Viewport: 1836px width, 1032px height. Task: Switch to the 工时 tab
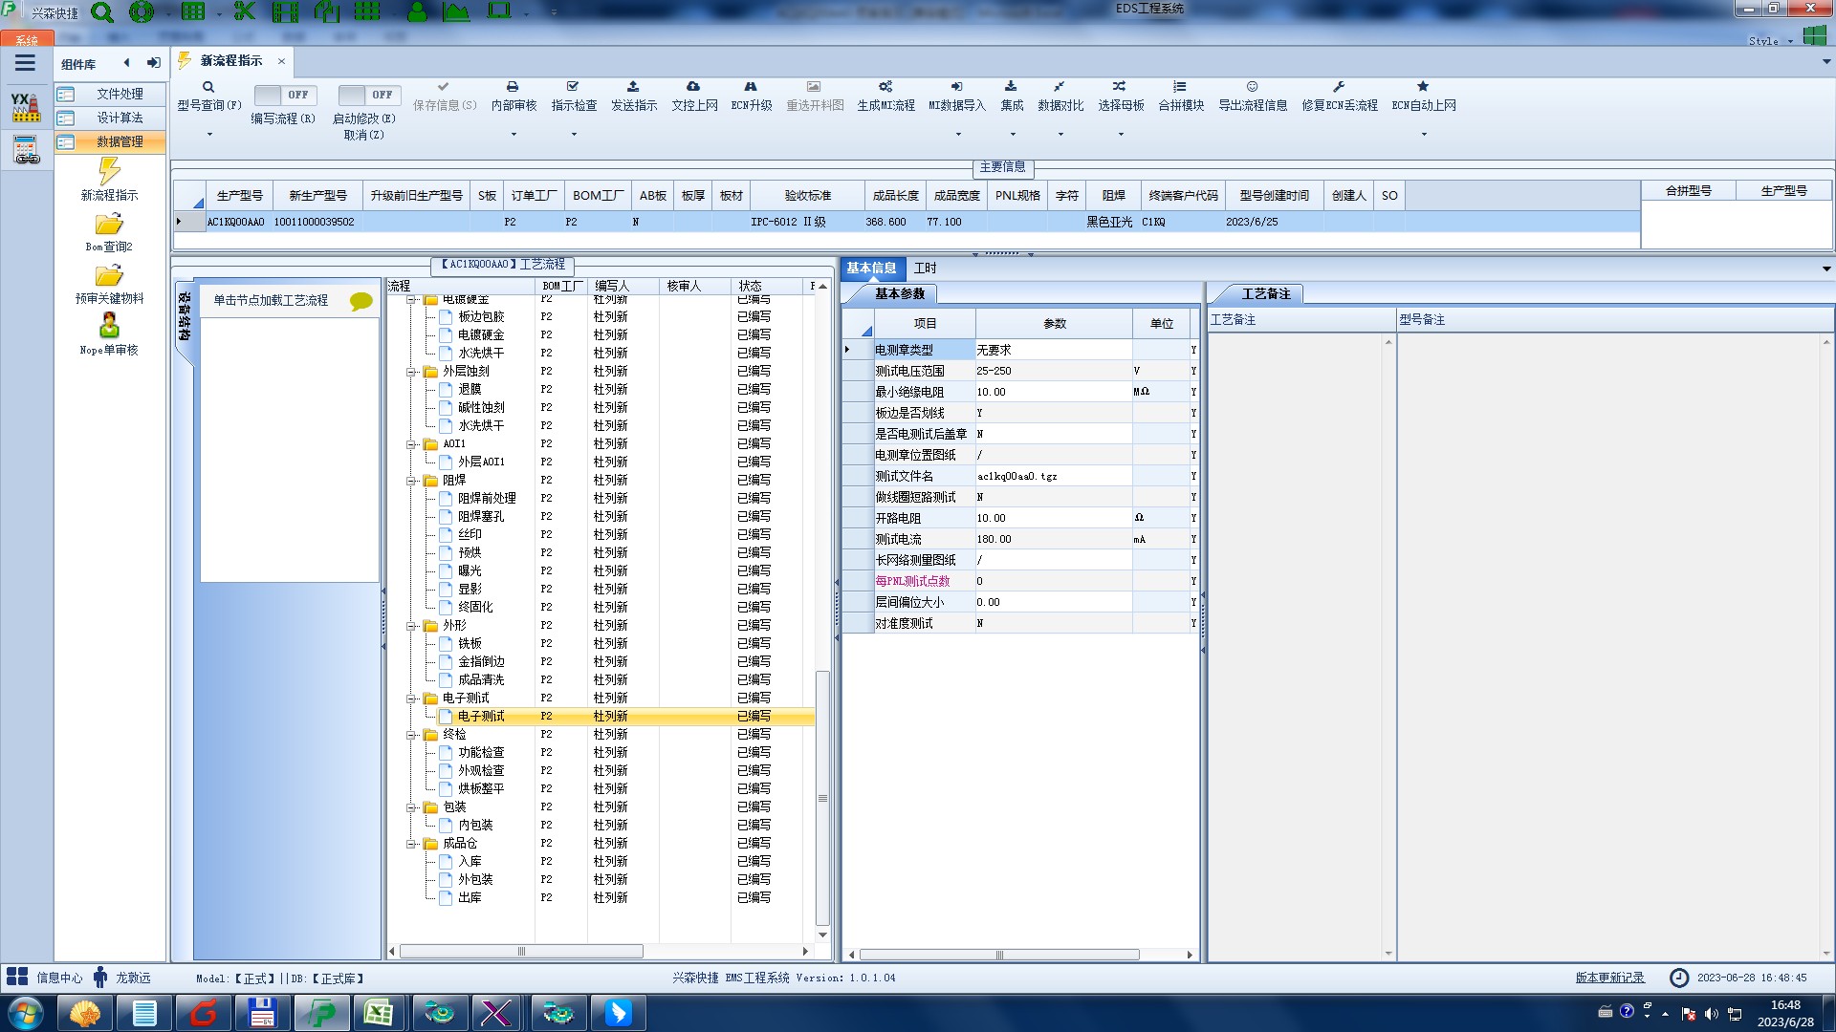[925, 269]
